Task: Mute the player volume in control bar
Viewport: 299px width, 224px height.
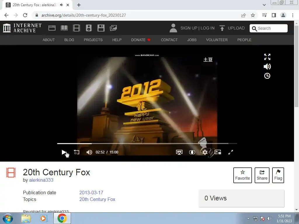Action: 89,152
